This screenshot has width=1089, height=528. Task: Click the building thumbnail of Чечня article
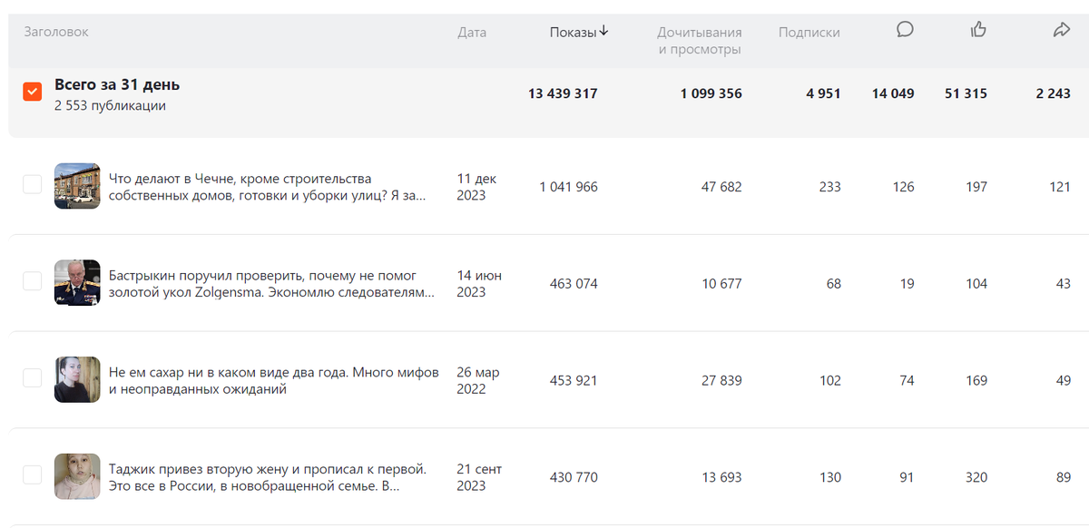click(x=76, y=186)
